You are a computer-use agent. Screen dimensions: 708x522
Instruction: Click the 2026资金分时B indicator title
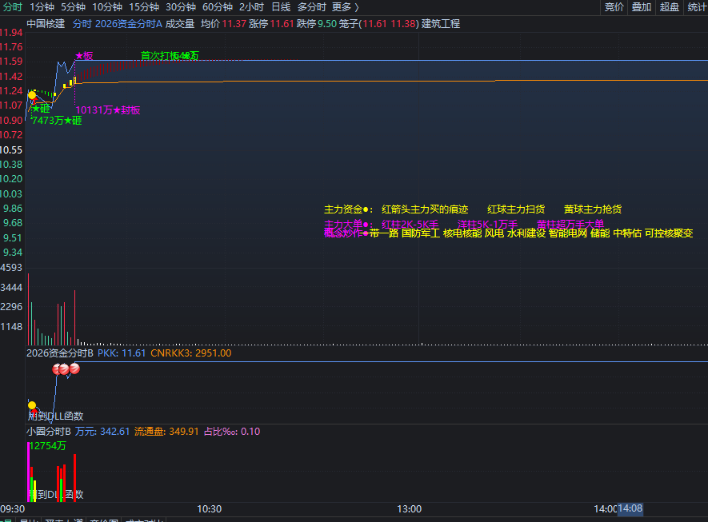click(60, 353)
